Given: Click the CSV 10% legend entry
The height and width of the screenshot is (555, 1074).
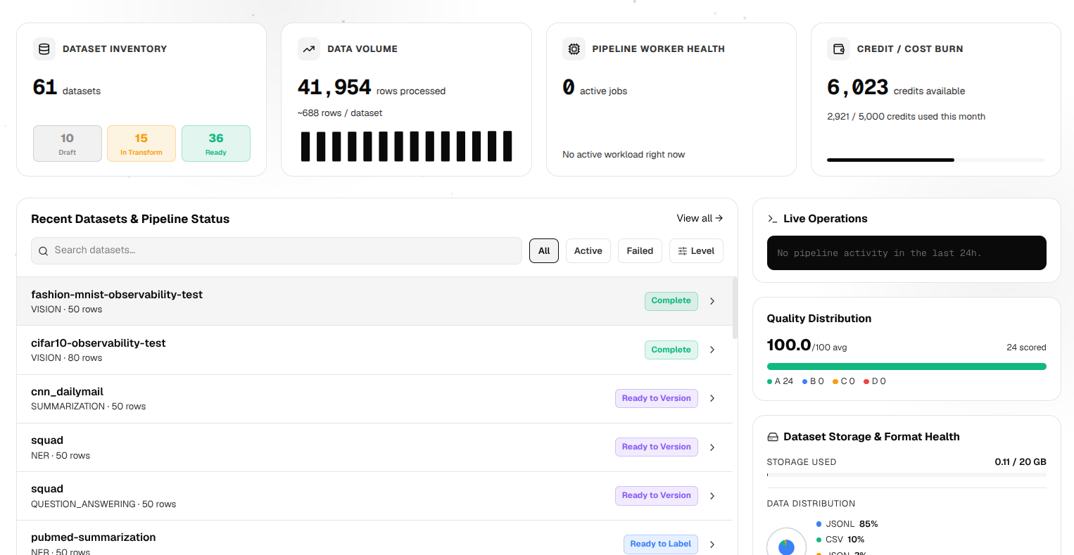Looking at the screenshot, I should click(x=840, y=540).
